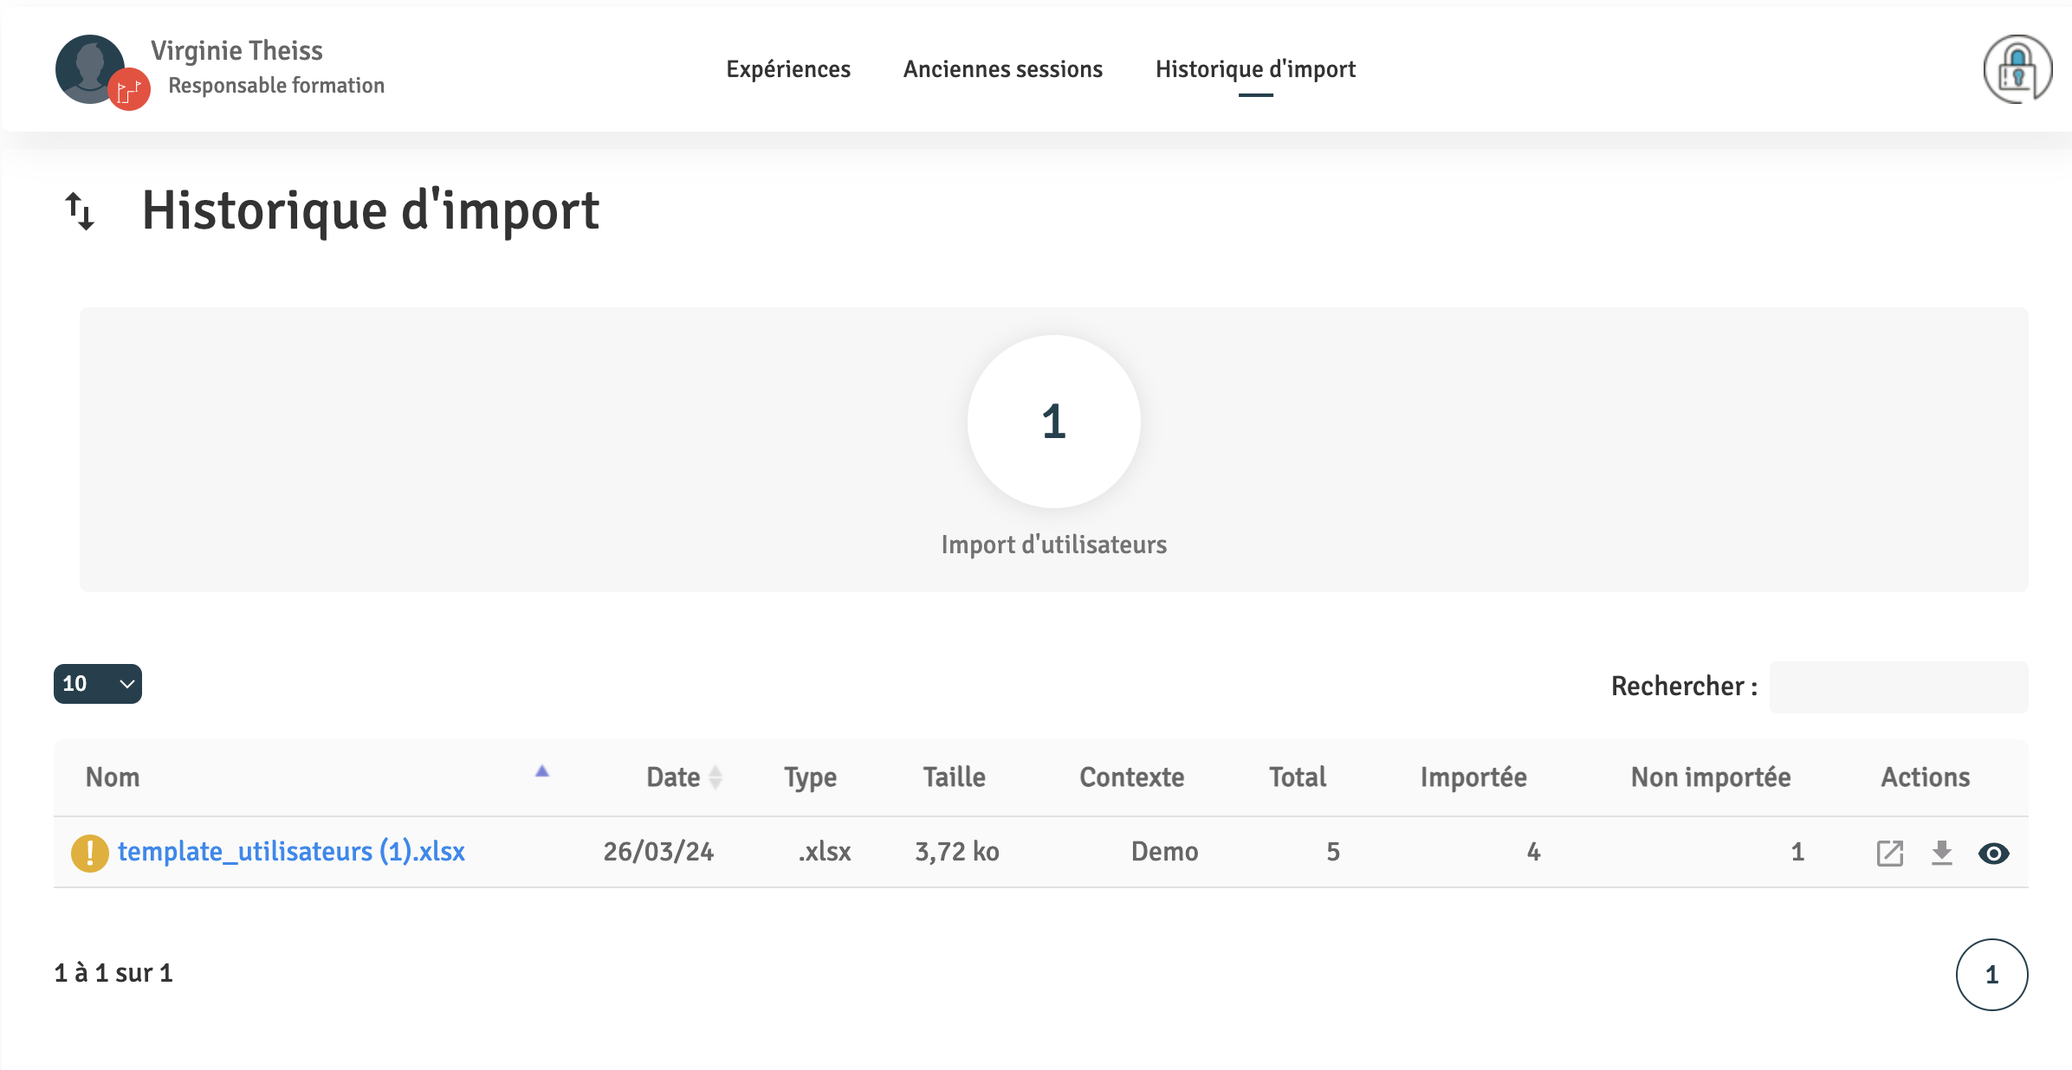Download the template_utilisateurs file
Image resolution: width=2072 pixels, height=1070 pixels.
(x=1942, y=853)
